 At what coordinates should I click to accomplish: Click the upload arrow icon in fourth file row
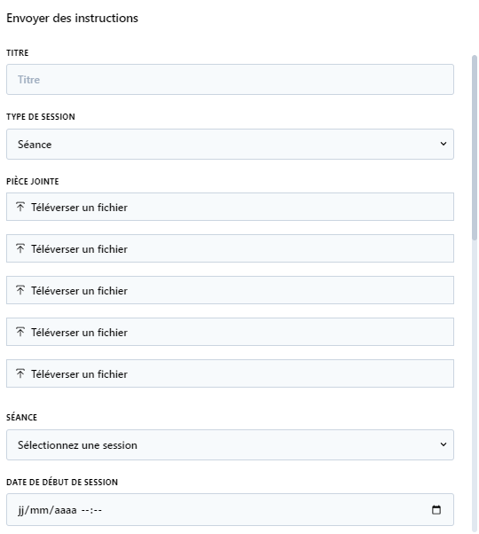coord(20,332)
